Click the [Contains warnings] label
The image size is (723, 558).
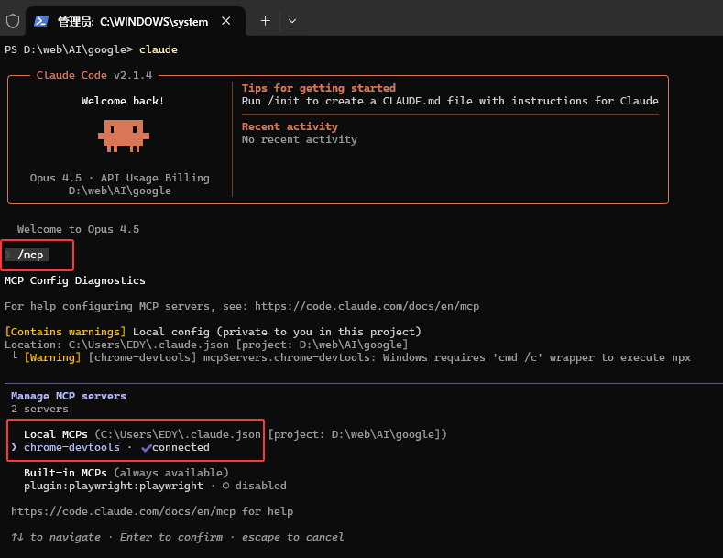[x=65, y=332]
